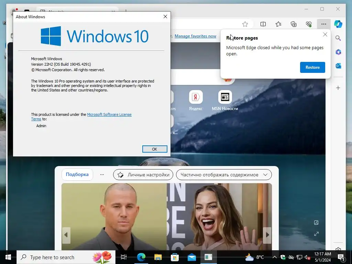Image resolution: width=352 pixels, height=264 pixels.
Task: Open Windows Start menu
Action: click(x=8, y=257)
